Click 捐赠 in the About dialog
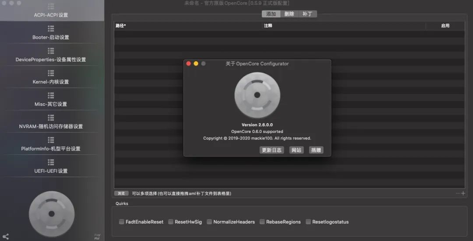The image size is (473, 241). (x=316, y=150)
